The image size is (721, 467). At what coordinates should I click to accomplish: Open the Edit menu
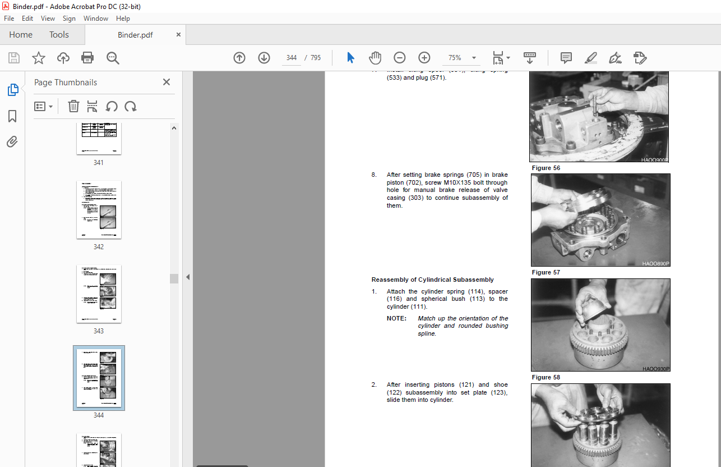click(x=27, y=19)
